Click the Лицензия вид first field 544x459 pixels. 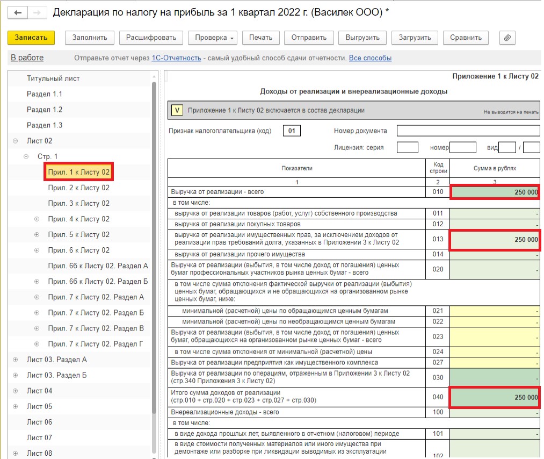tap(507, 147)
